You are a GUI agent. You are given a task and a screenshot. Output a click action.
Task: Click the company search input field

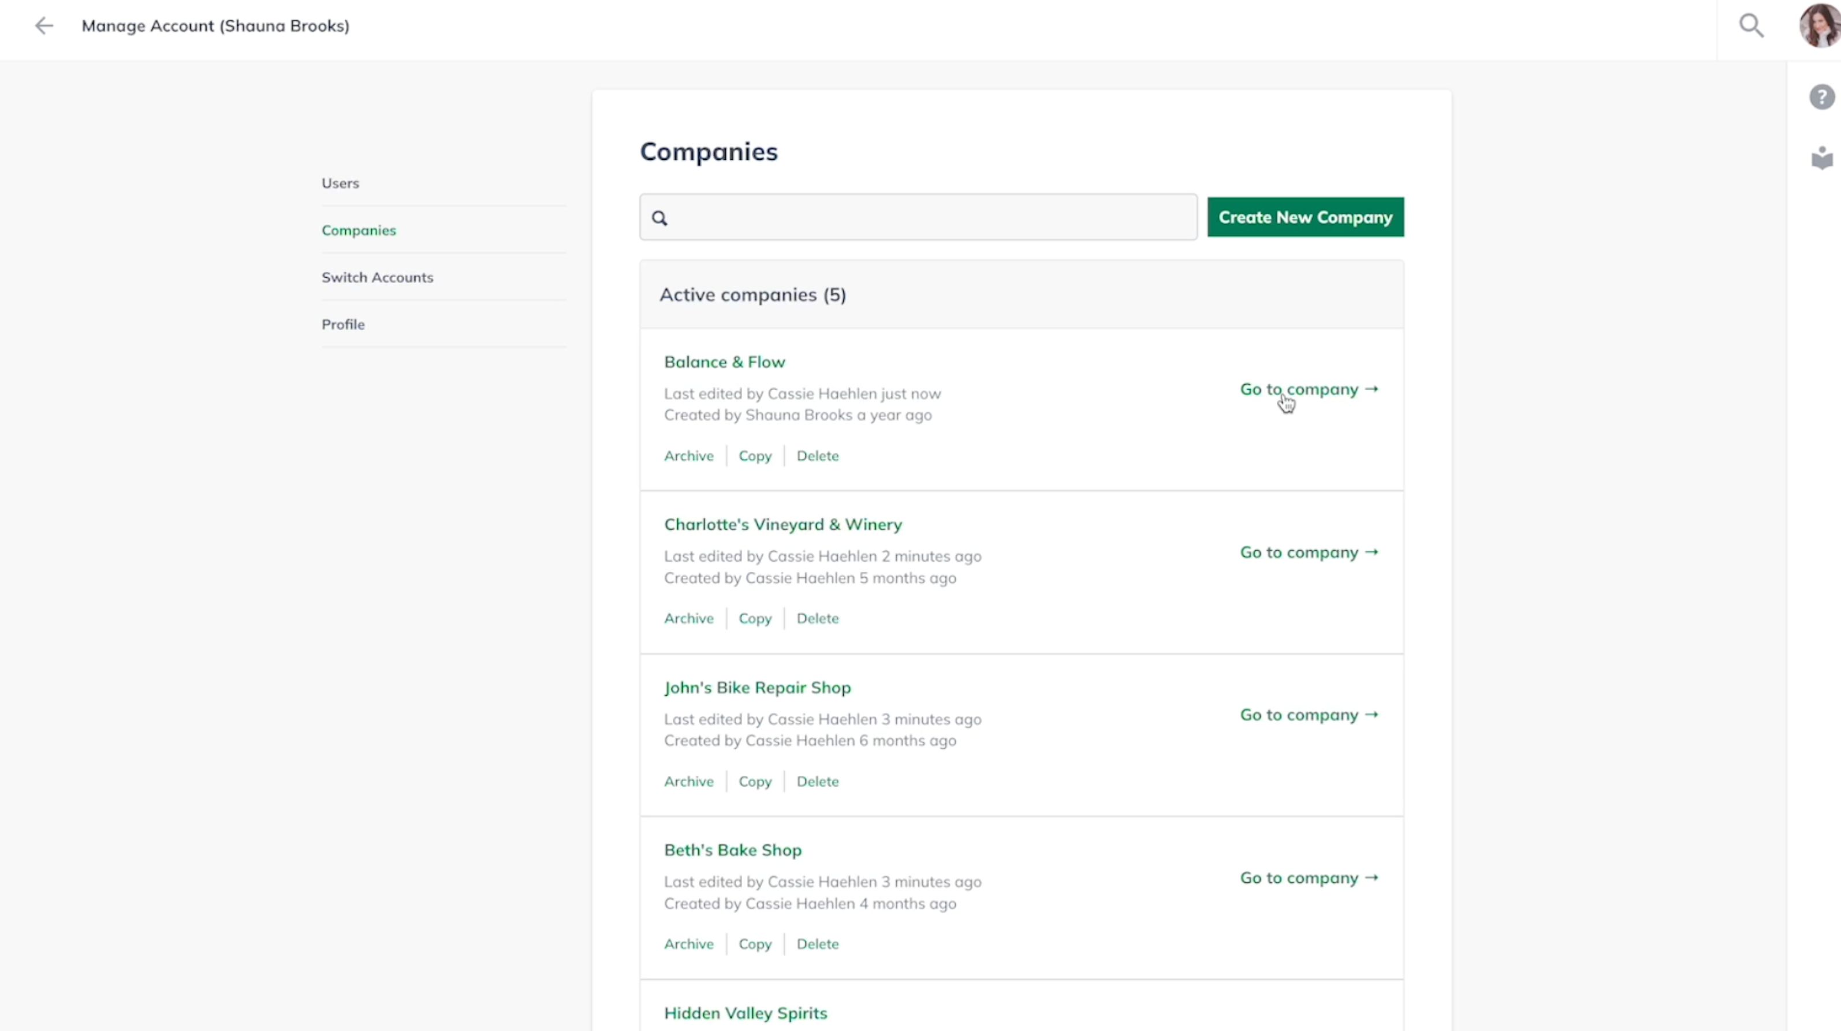[918, 216]
